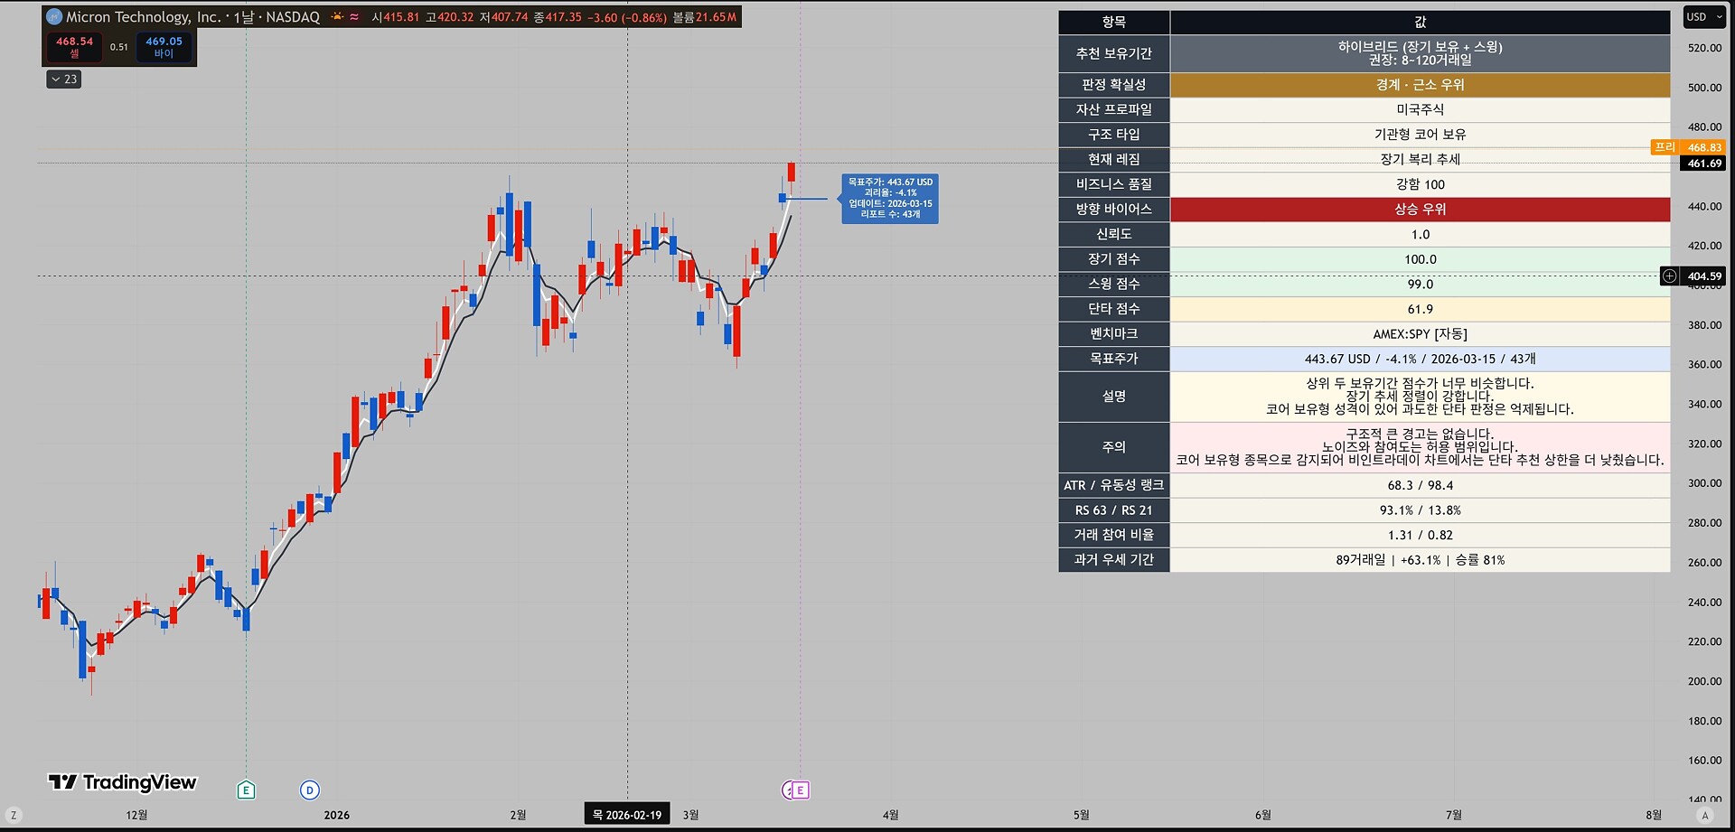Click the 구조 타입 row label
1735x832 pixels.
click(x=1114, y=135)
